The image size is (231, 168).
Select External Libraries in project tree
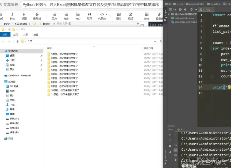[183, 18]
